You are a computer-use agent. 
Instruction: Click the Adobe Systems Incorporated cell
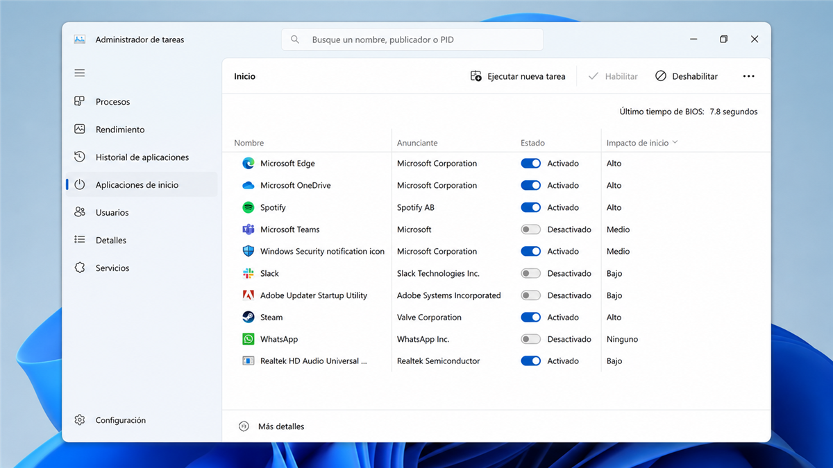[449, 295]
